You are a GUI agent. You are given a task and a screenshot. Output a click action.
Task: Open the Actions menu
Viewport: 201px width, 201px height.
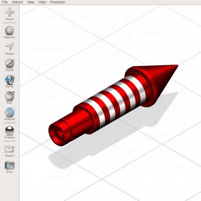(17, 2)
